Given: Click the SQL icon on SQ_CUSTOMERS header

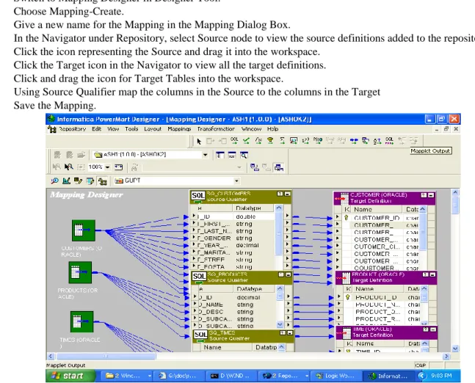Looking at the screenshot, I should 198,196.
